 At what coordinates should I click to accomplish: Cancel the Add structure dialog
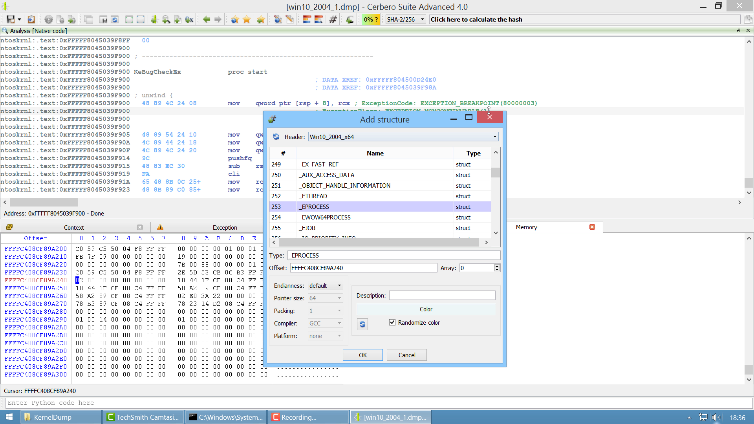click(x=407, y=355)
